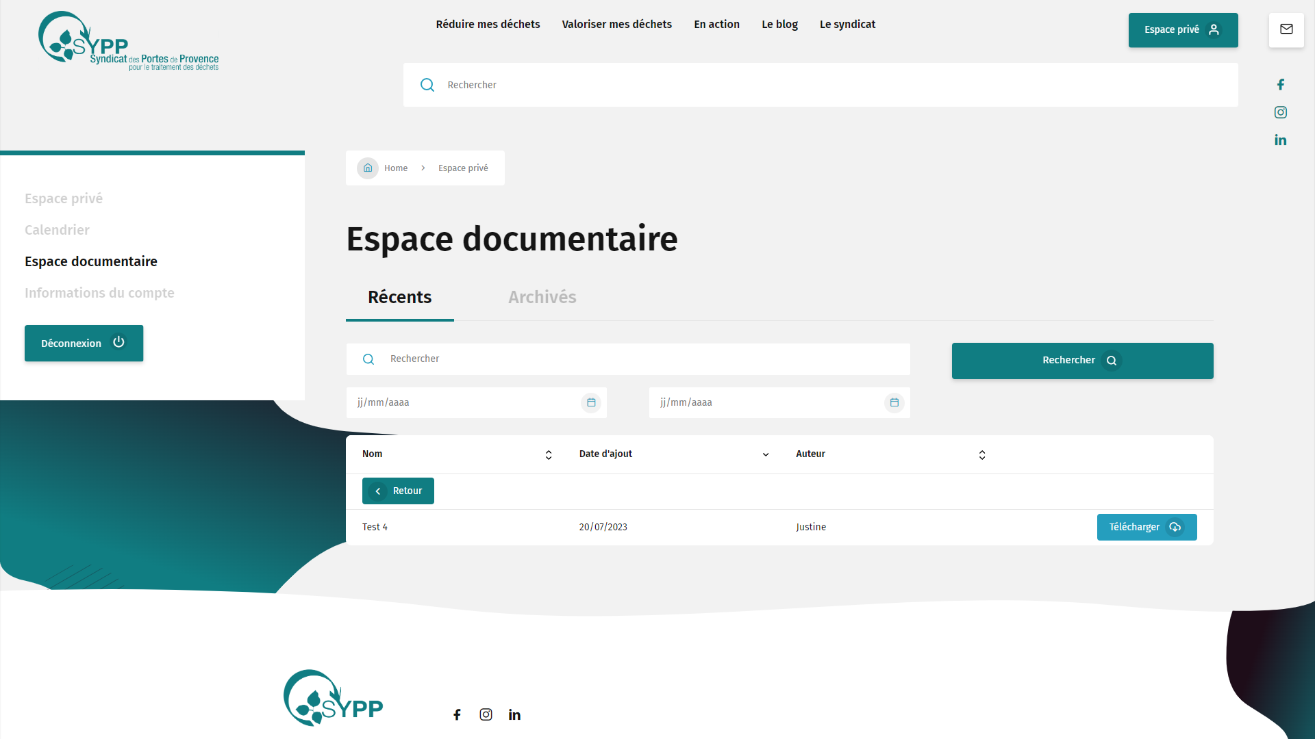Click the home icon in the breadcrumb
The width and height of the screenshot is (1315, 739).
[368, 168]
